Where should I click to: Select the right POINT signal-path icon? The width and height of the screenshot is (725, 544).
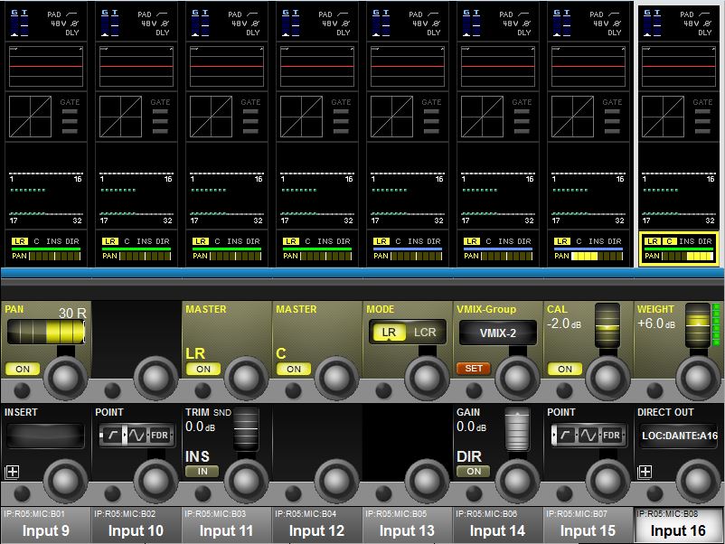click(588, 436)
